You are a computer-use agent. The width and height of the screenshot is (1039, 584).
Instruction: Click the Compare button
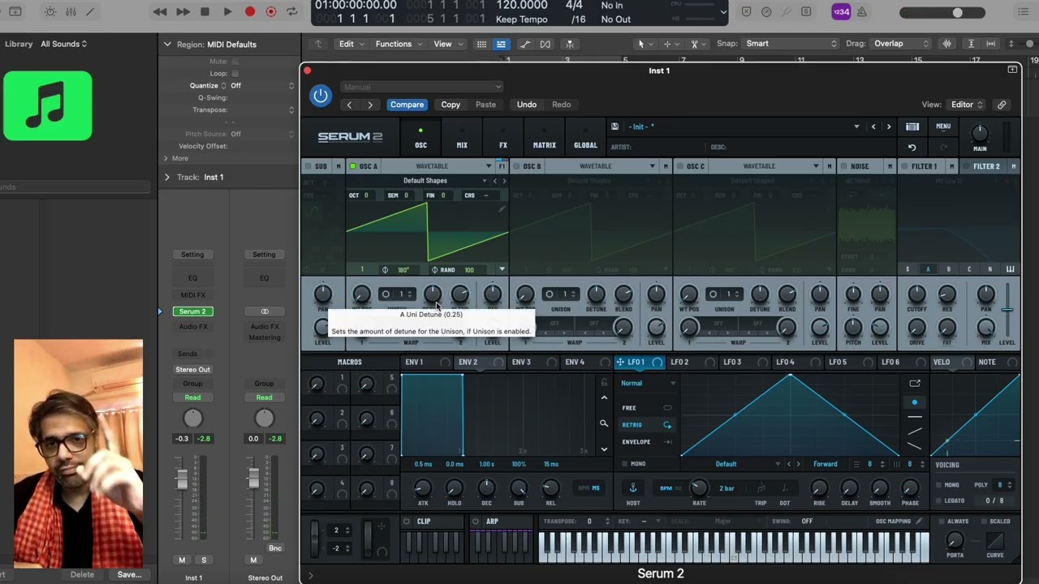pos(407,105)
